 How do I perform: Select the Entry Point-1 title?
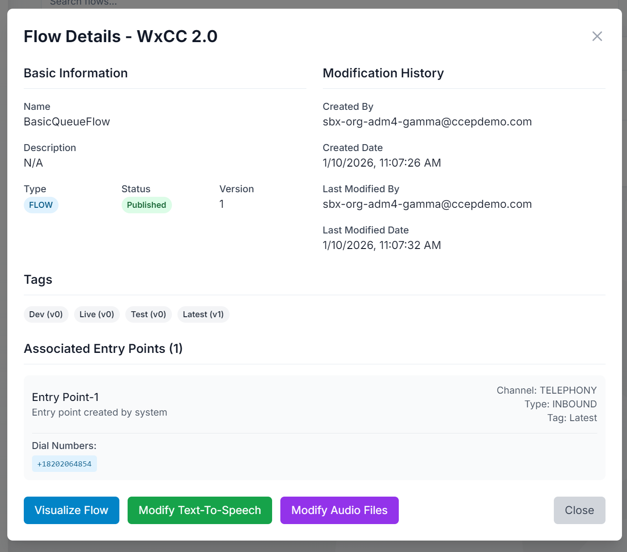point(65,397)
